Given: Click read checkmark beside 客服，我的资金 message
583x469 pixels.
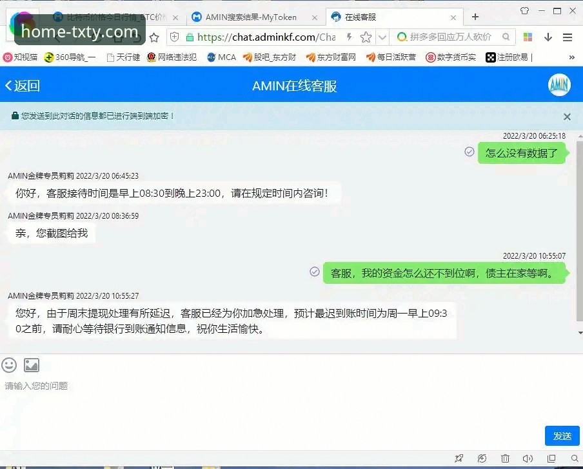Looking at the screenshot, I should [x=315, y=272].
